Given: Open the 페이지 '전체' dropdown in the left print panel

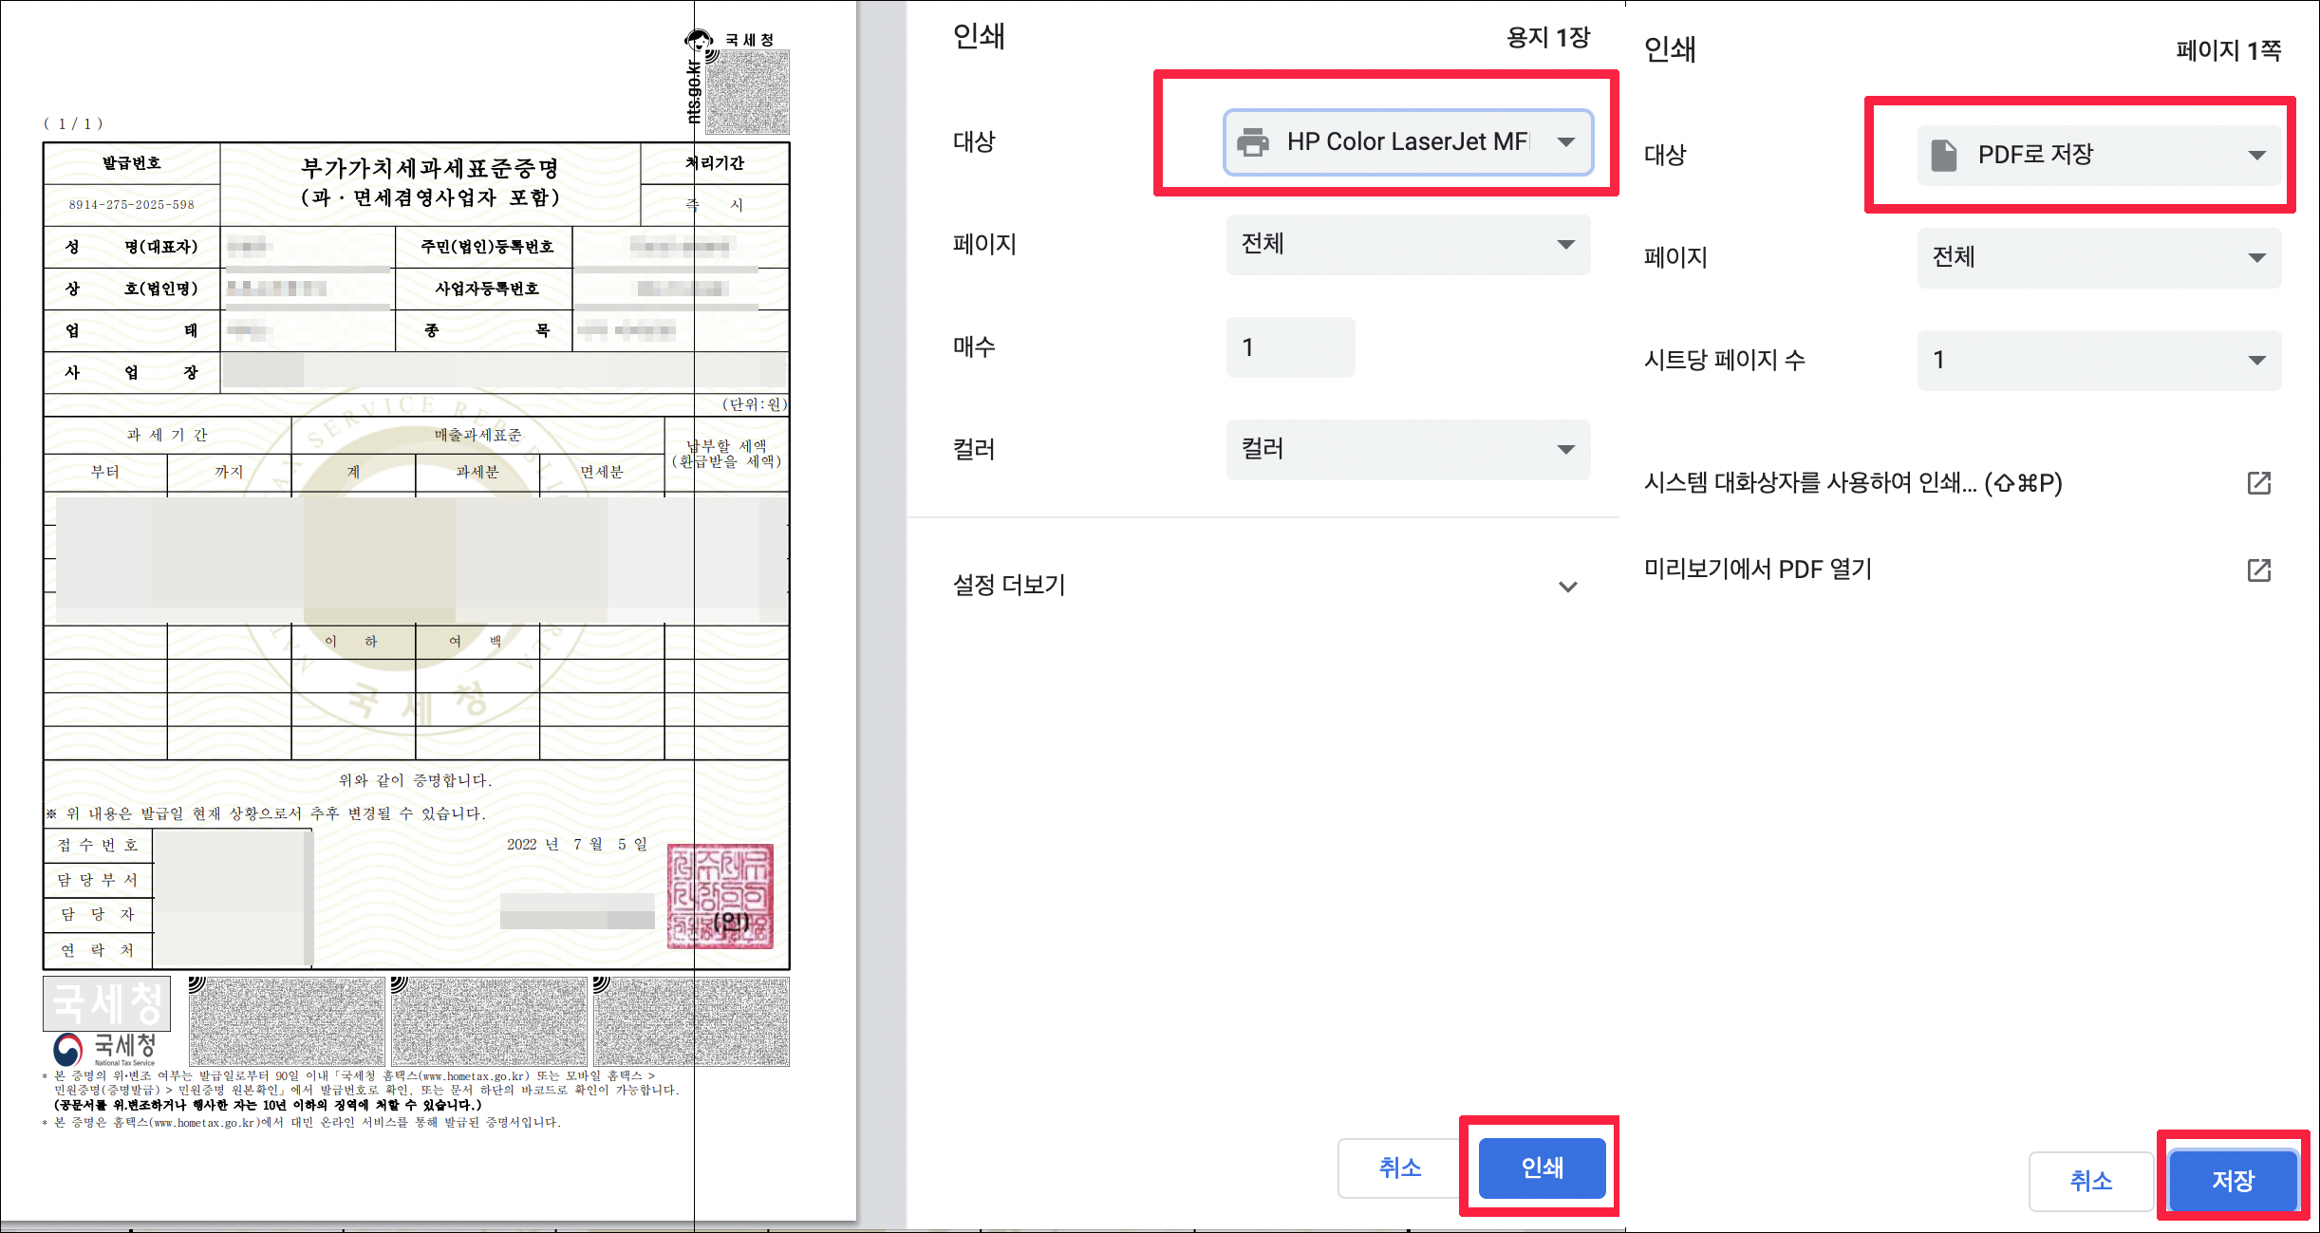Looking at the screenshot, I should coord(1408,245).
